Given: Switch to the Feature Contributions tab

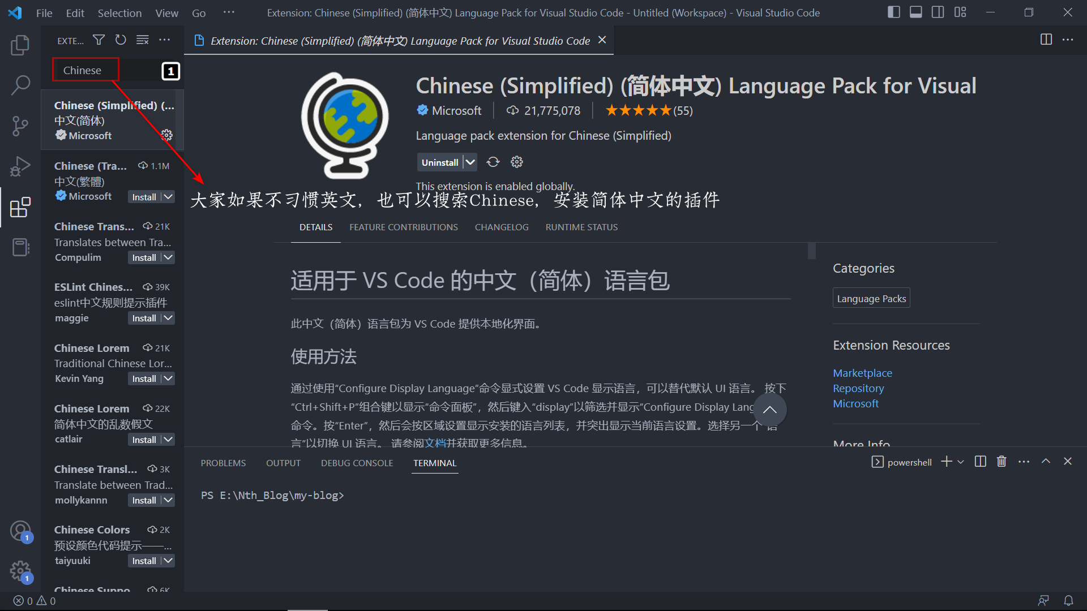Looking at the screenshot, I should point(404,227).
